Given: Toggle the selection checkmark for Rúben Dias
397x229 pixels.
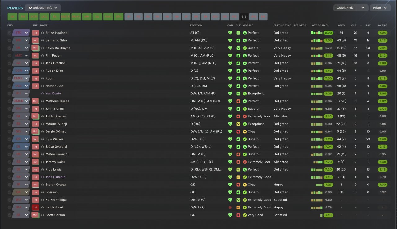Looking at the screenshot, I should (x=10, y=71).
